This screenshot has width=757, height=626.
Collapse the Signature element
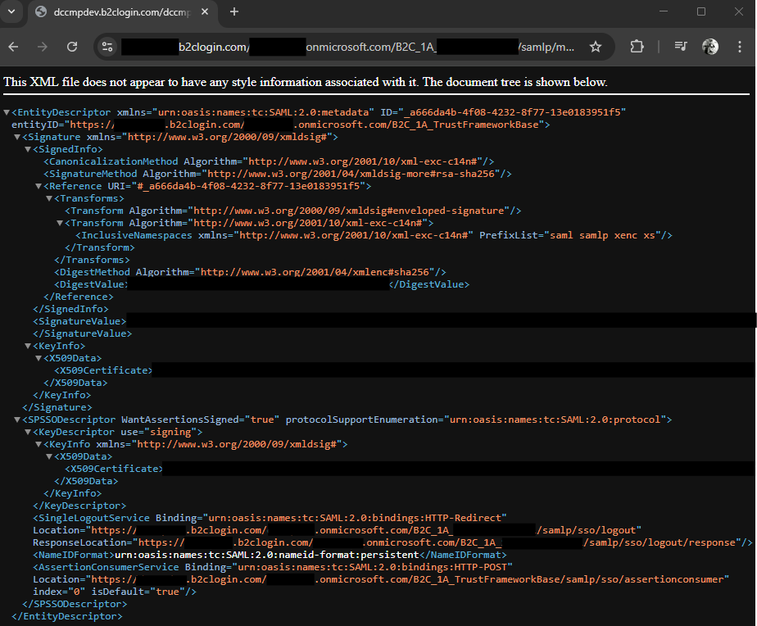(x=17, y=137)
